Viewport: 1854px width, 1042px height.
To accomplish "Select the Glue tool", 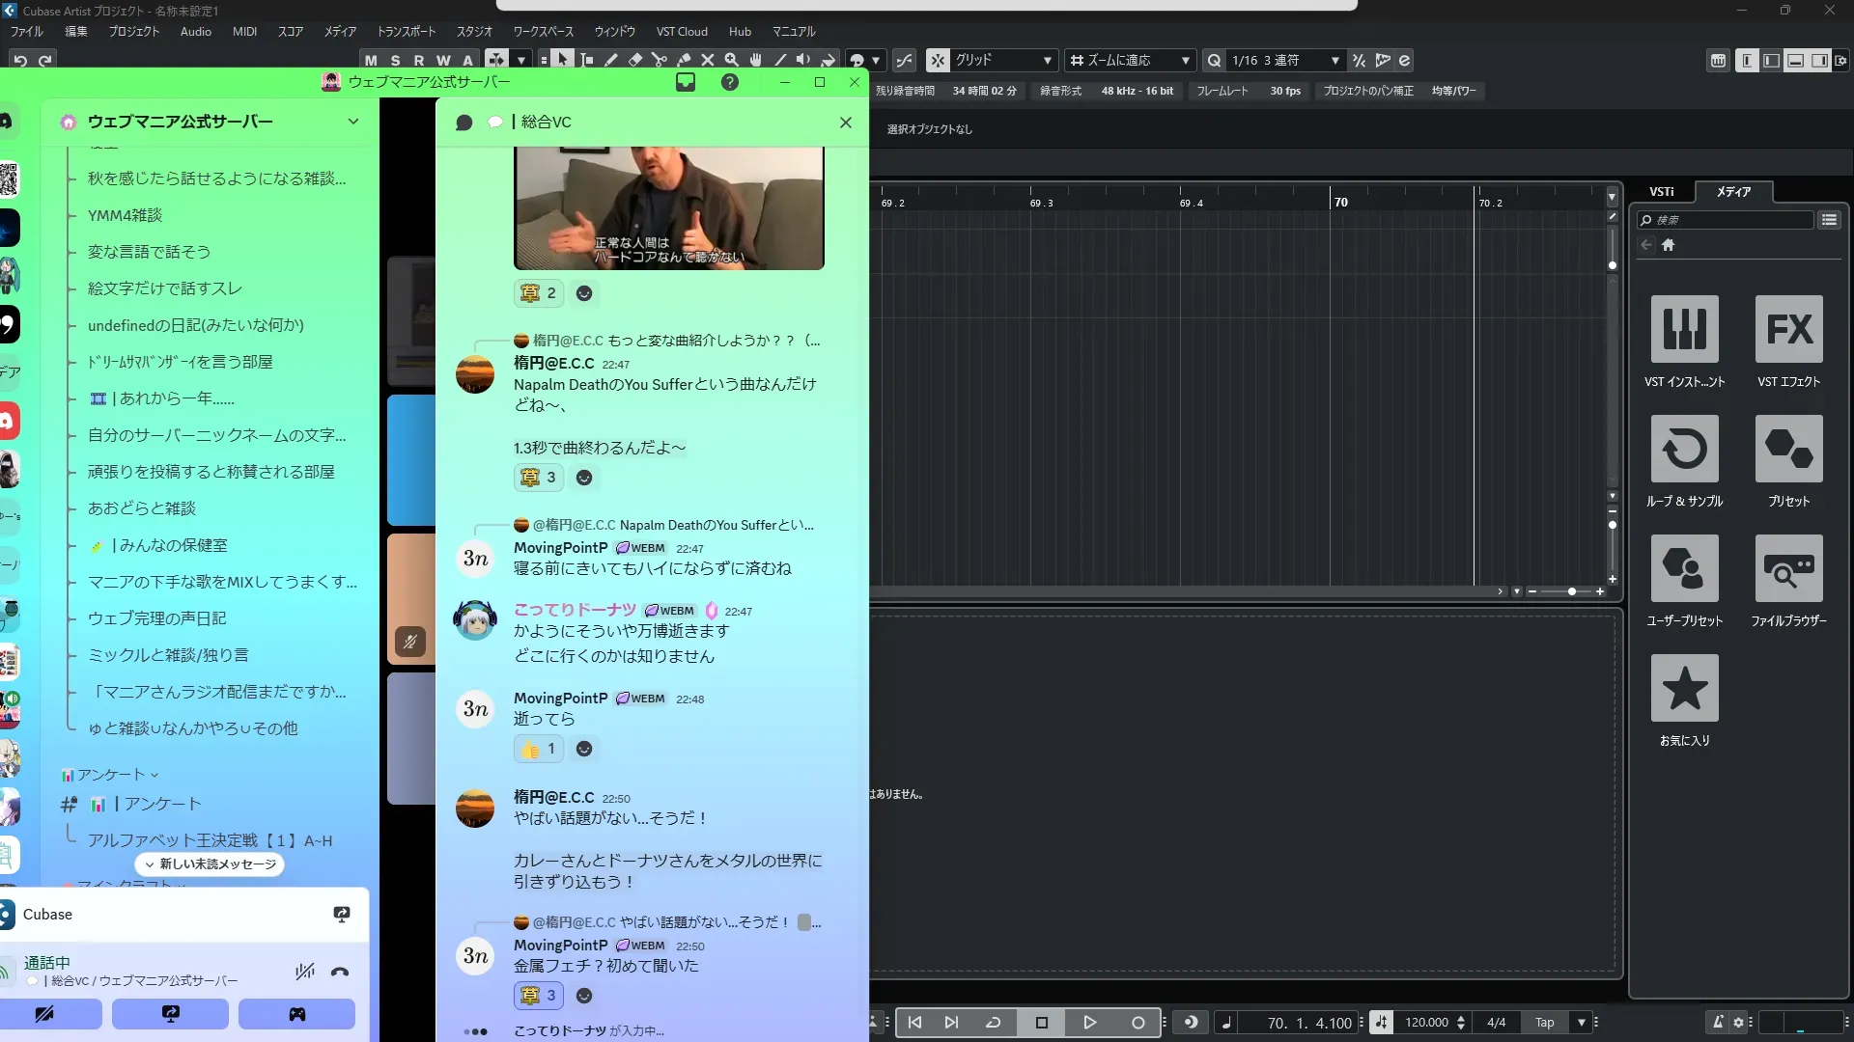I will [684, 60].
